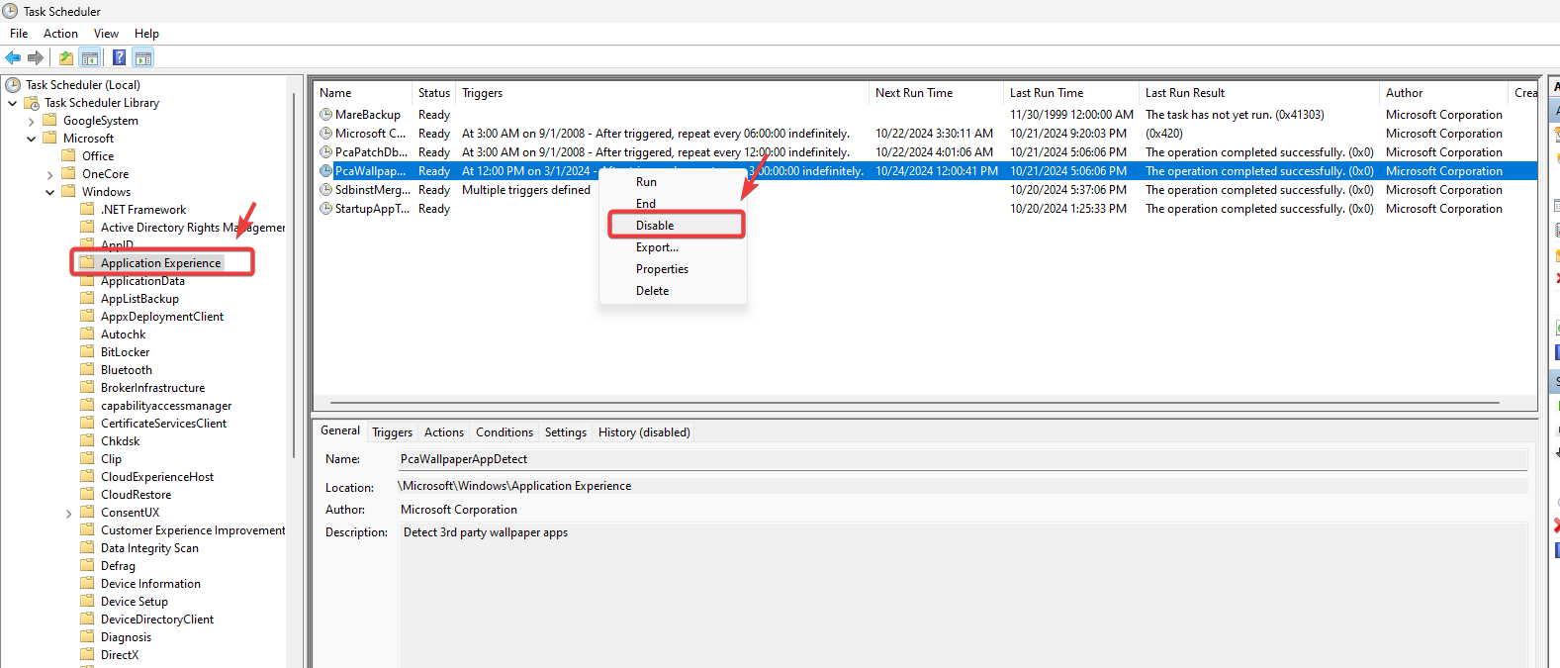
Task: Expand the ConsentUX folder
Action: click(68, 513)
